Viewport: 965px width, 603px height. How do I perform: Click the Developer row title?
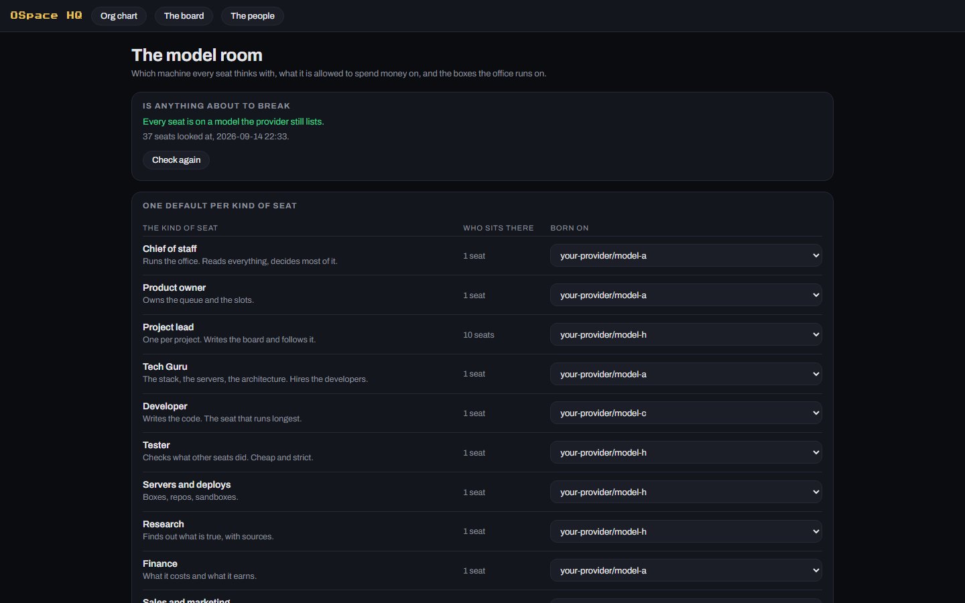(x=165, y=407)
